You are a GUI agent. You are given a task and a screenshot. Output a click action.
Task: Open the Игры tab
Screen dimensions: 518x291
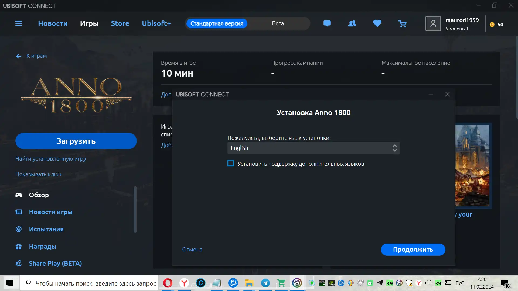tap(89, 23)
